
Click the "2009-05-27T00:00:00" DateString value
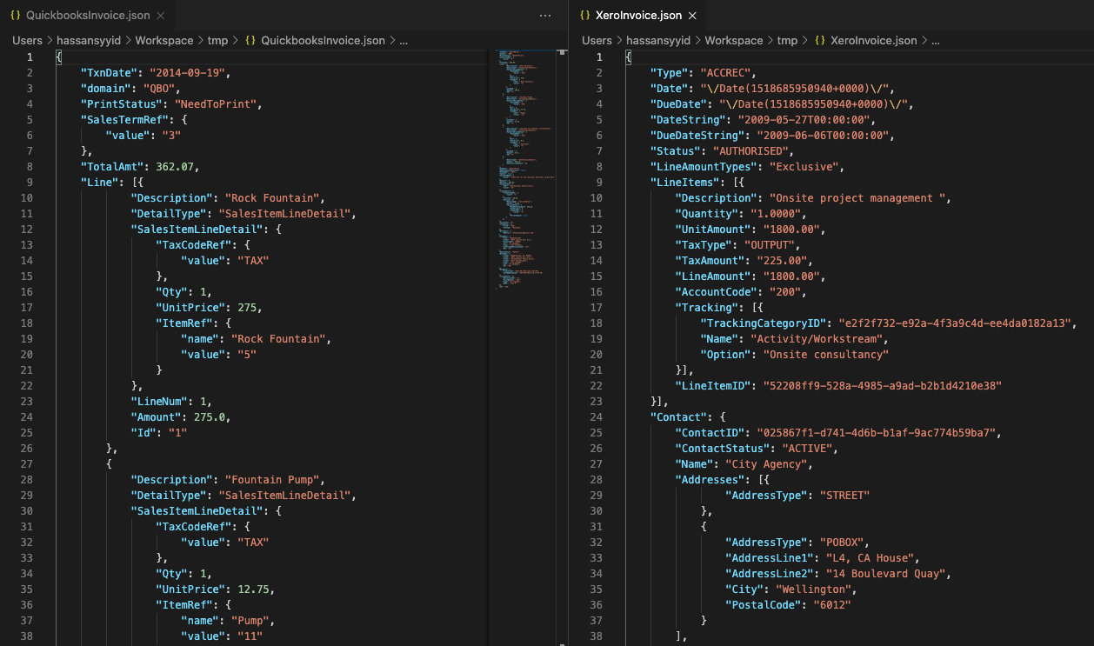[804, 119]
